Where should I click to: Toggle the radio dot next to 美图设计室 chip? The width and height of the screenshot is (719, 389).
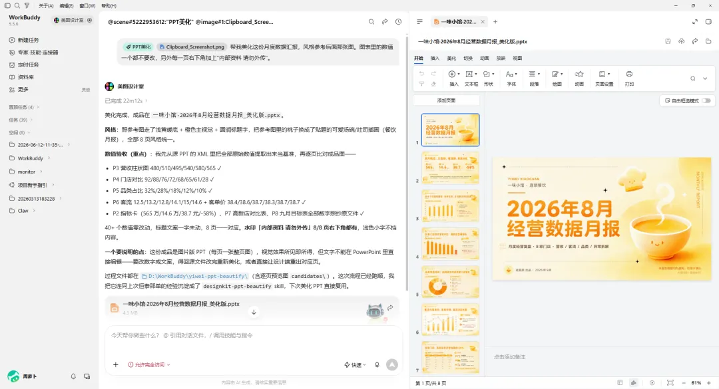pos(89,20)
